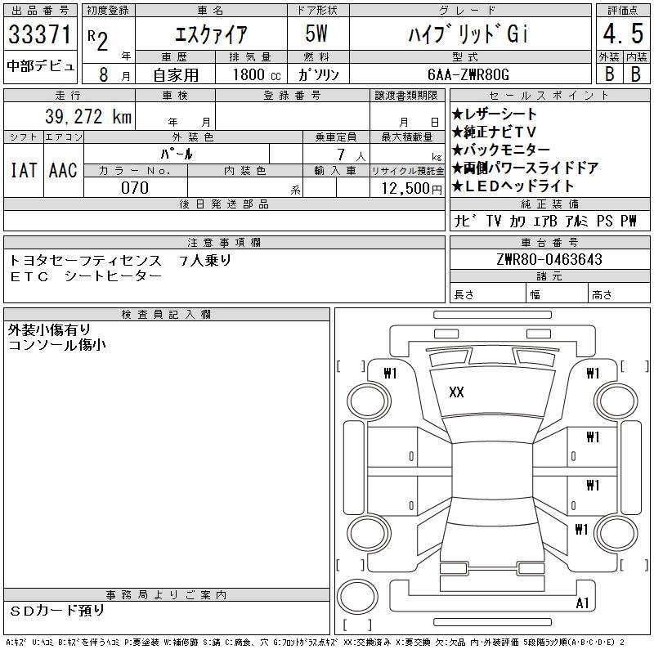The width and height of the screenshot is (654, 654).
Task: Select chassis number ZWR80-0463643
Action: pyautogui.click(x=549, y=259)
